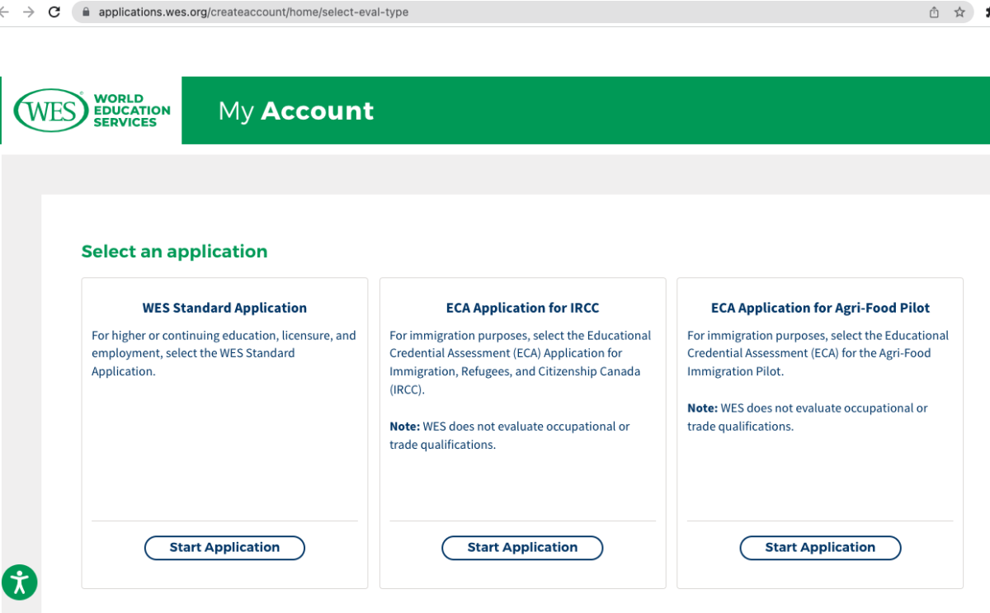Image resolution: width=990 pixels, height=613 pixels.
Task: Click the share page icon in address bar
Action: click(x=934, y=12)
